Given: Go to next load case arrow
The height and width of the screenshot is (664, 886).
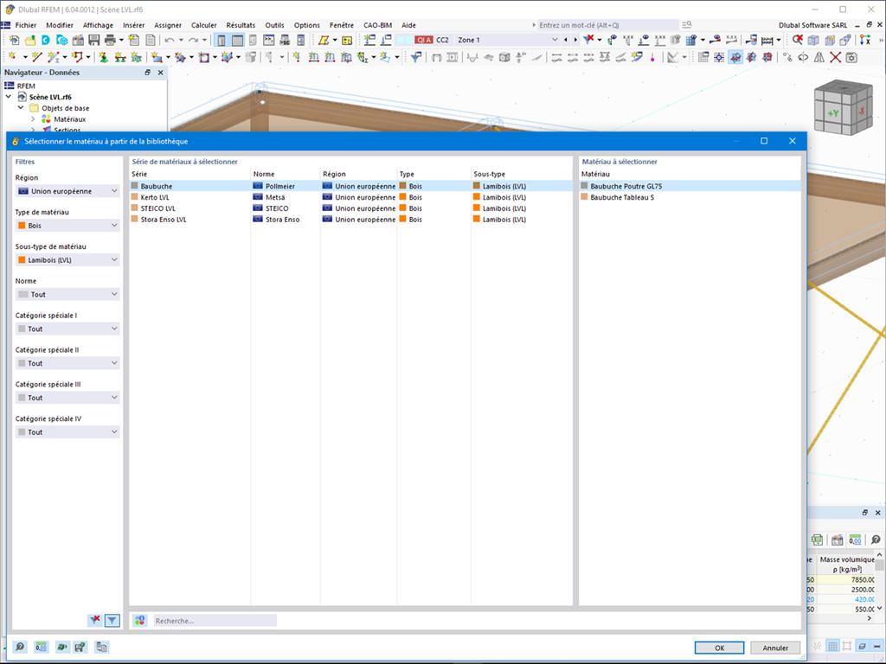Looking at the screenshot, I should pos(575,40).
